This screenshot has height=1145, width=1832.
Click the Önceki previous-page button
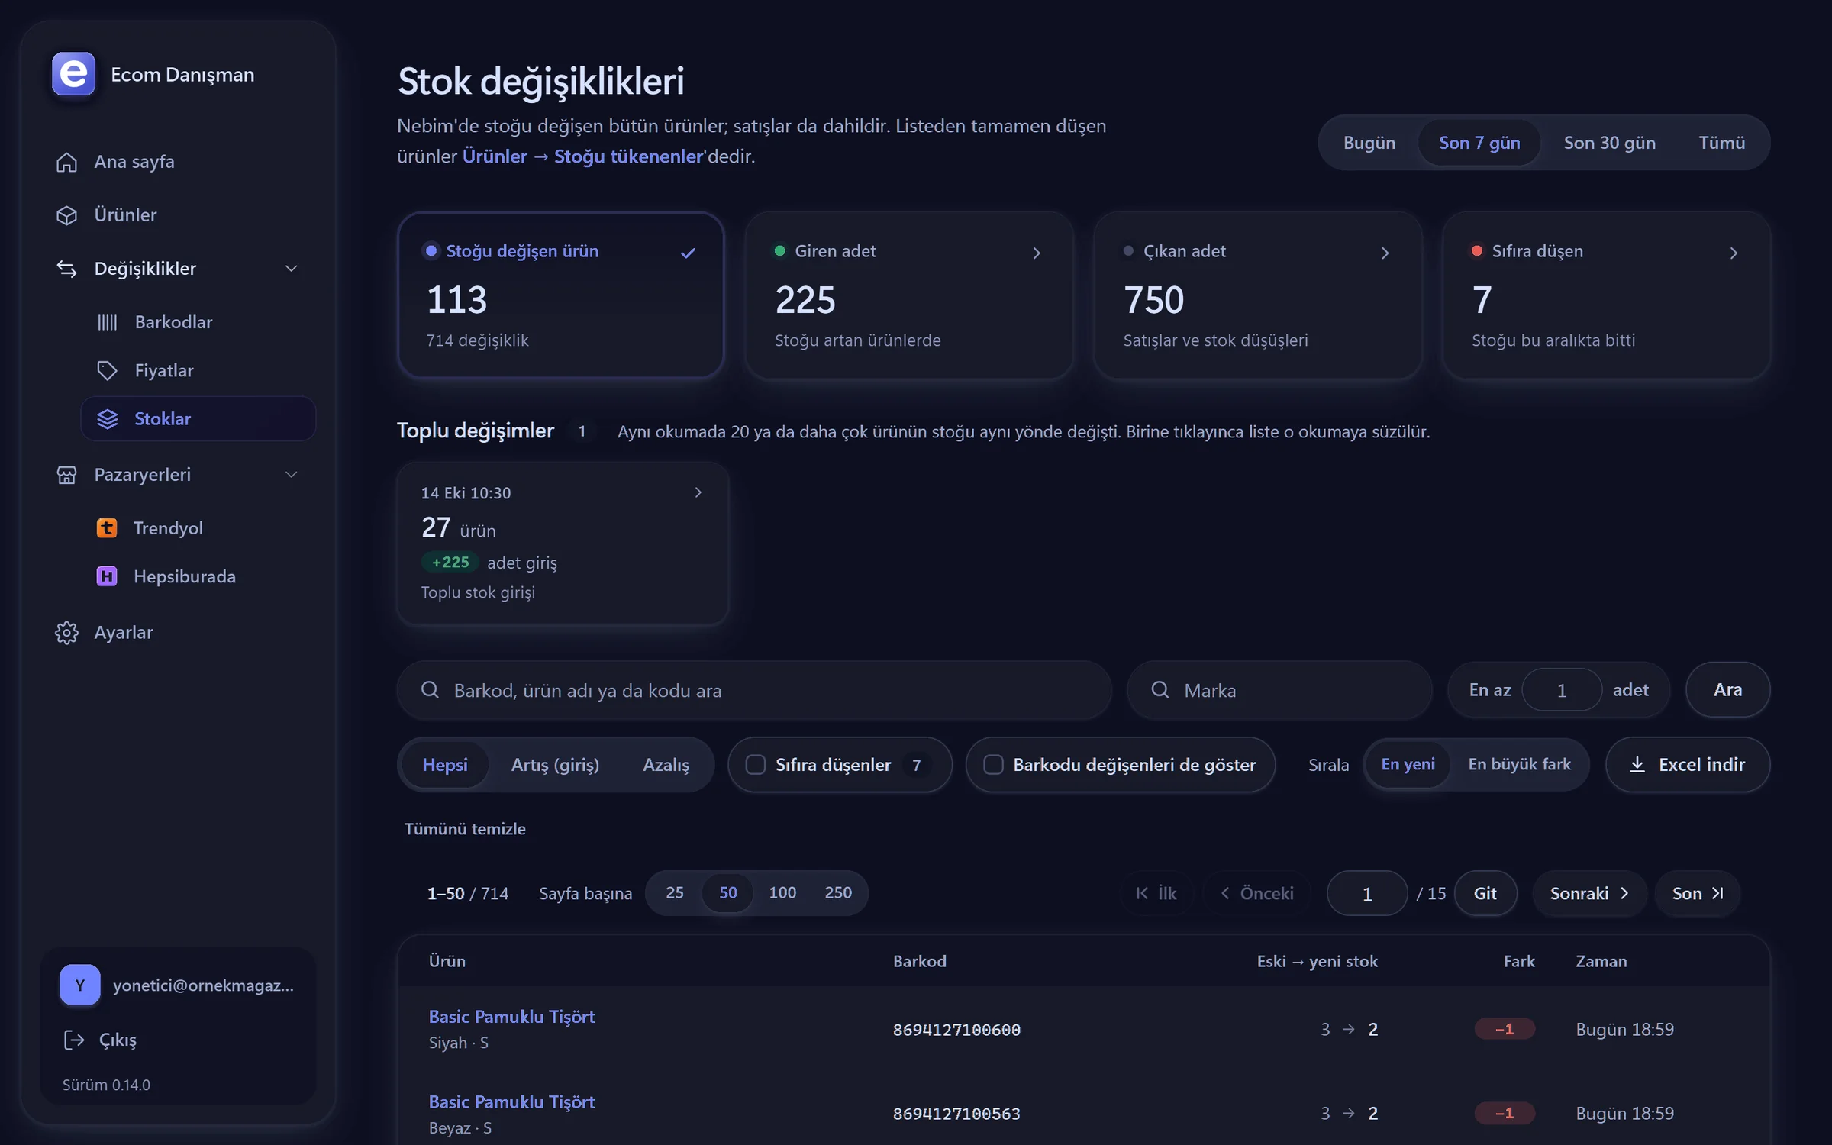[1257, 893]
